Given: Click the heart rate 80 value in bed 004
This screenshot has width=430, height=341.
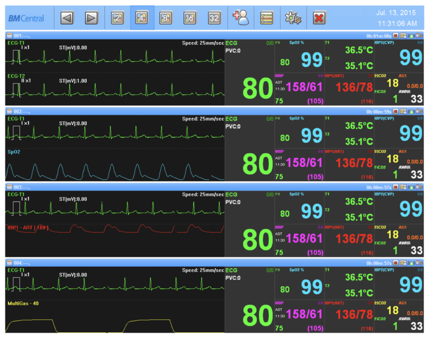Looking at the screenshot, I should [x=258, y=315].
